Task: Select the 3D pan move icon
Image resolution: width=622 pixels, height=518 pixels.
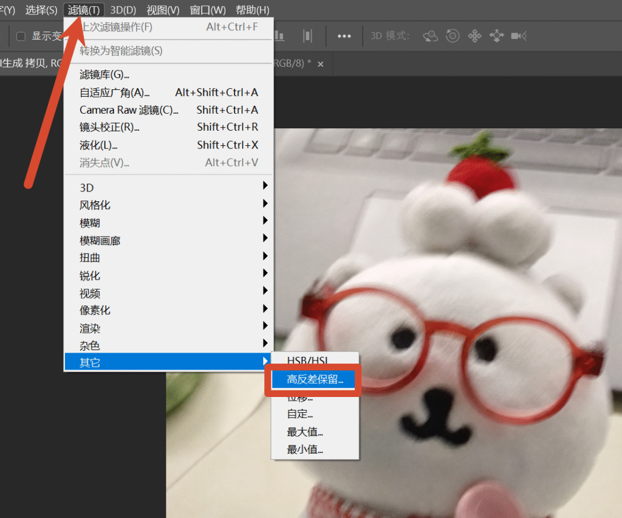Action: (x=474, y=36)
